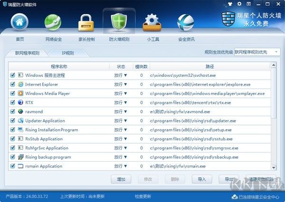Viewport: 285px width, 202px height.
Task: Switch to the 联网程序规则 tab
Action: click(27, 53)
